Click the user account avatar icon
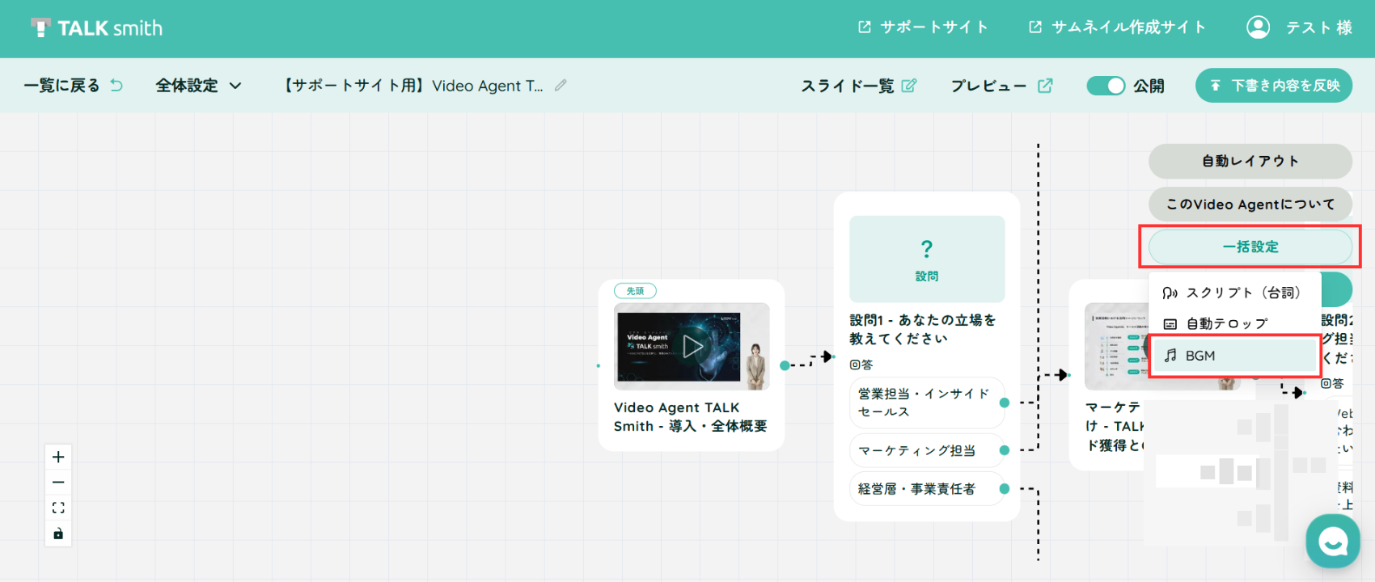Viewport: 1375px width, 582px height. click(1258, 27)
